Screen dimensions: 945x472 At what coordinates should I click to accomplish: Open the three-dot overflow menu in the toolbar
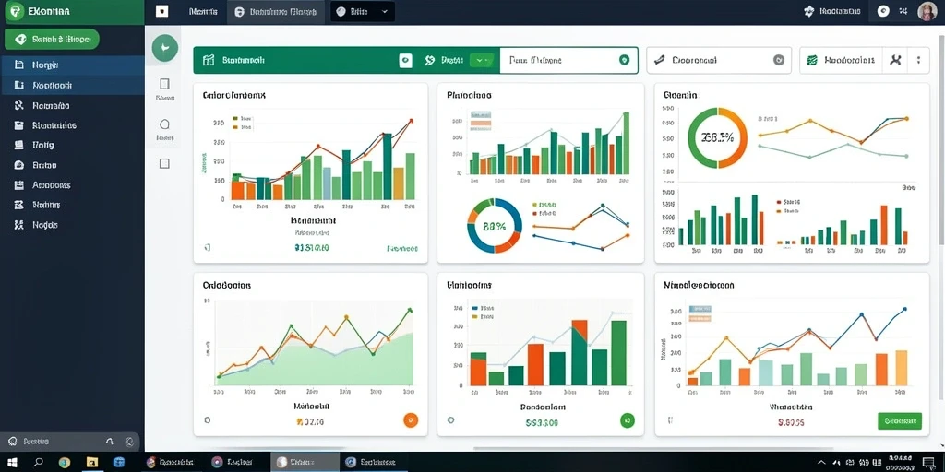918,60
